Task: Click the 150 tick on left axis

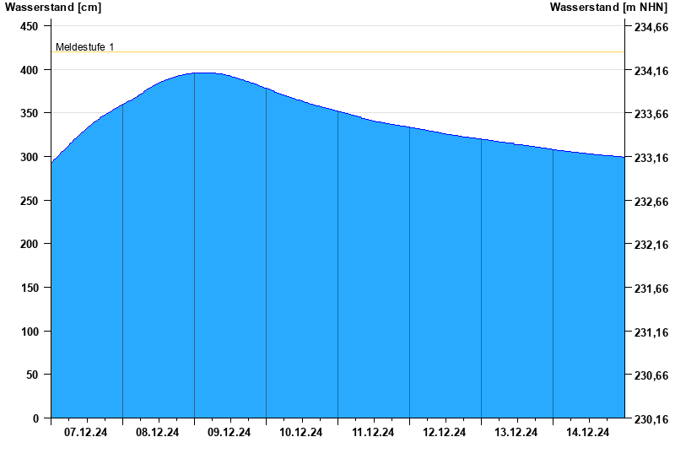Action: [x=30, y=288]
